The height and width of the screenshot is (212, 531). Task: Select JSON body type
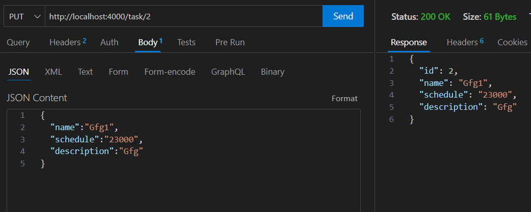coord(18,72)
